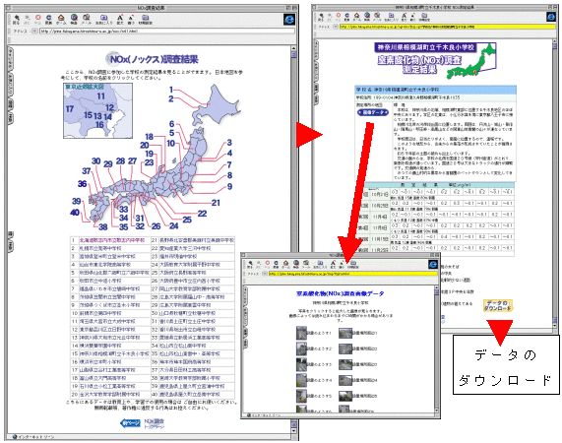Click Internet Explorer logo in image data window
The width and height of the screenshot is (562, 443).
coord(433,265)
